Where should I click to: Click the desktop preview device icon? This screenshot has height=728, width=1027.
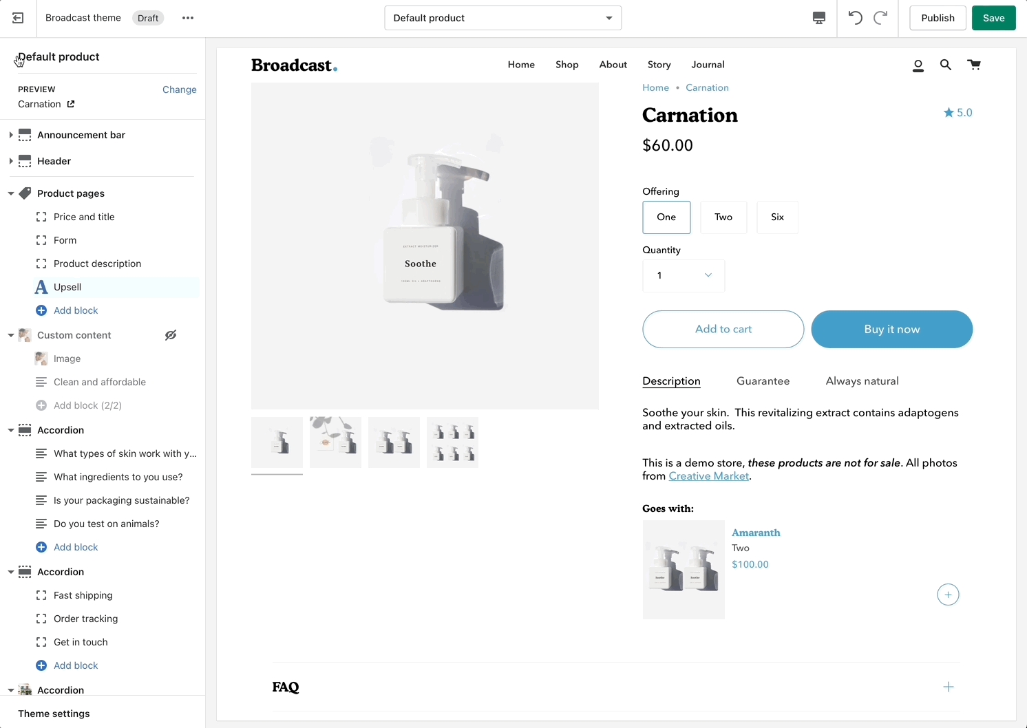pos(819,18)
